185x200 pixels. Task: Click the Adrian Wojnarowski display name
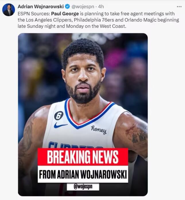tap(41, 7)
